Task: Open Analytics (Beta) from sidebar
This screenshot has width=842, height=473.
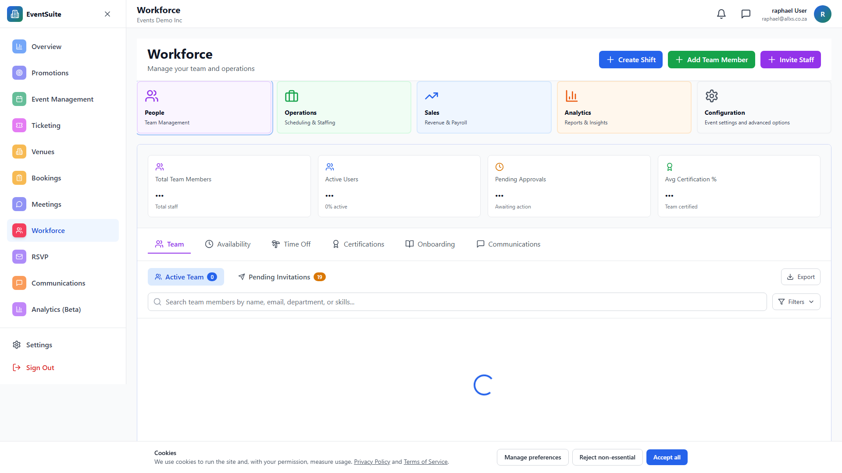Action: click(x=57, y=309)
